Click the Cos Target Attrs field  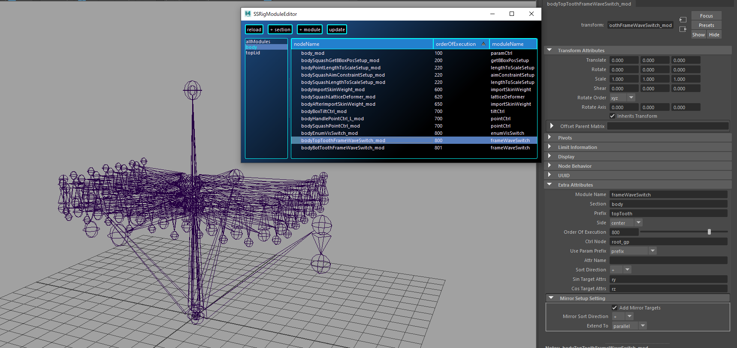[x=668, y=289]
